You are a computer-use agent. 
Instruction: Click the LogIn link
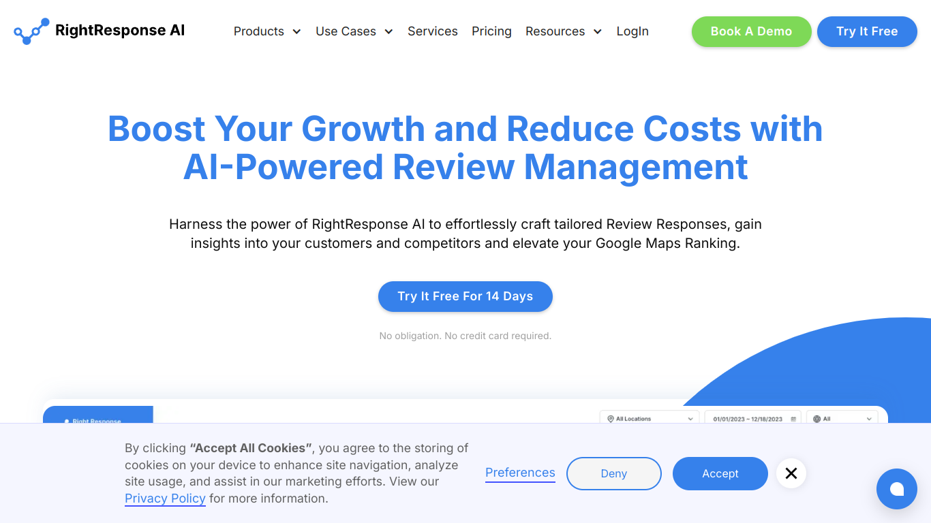coord(632,31)
